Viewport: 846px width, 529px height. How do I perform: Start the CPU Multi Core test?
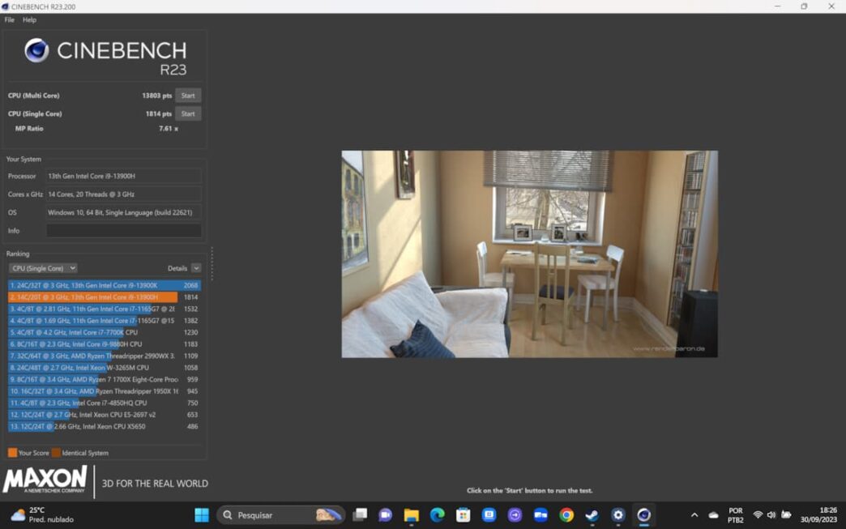[x=188, y=96]
